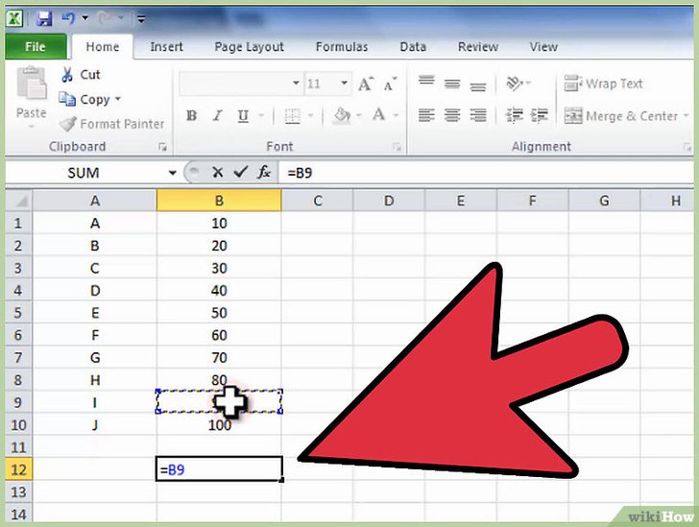Image resolution: width=699 pixels, height=527 pixels.
Task: Toggle Italic formatting
Action: (x=218, y=116)
